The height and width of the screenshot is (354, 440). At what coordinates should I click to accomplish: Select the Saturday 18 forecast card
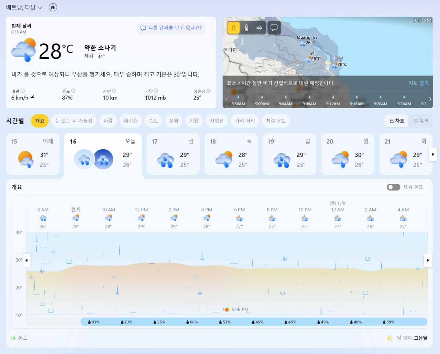pos(231,154)
